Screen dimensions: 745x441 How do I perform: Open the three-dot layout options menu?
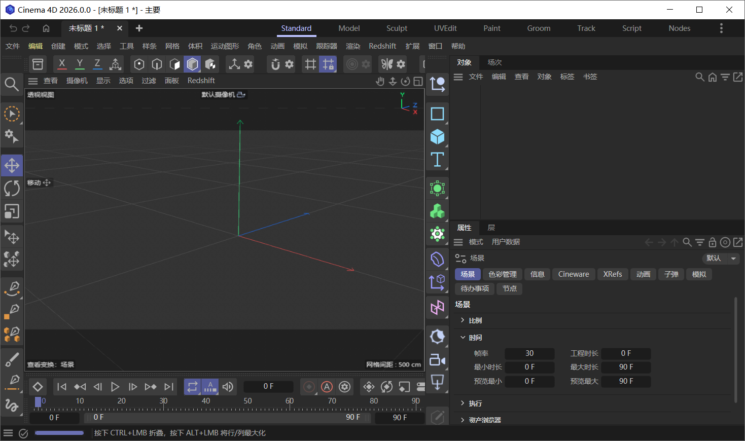tap(721, 28)
